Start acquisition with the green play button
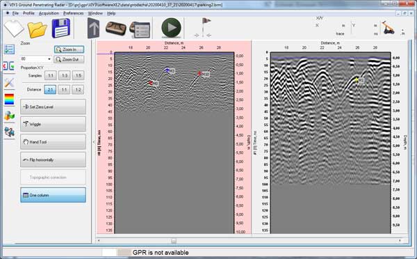Screen dimensions: 417x259 (171, 28)
